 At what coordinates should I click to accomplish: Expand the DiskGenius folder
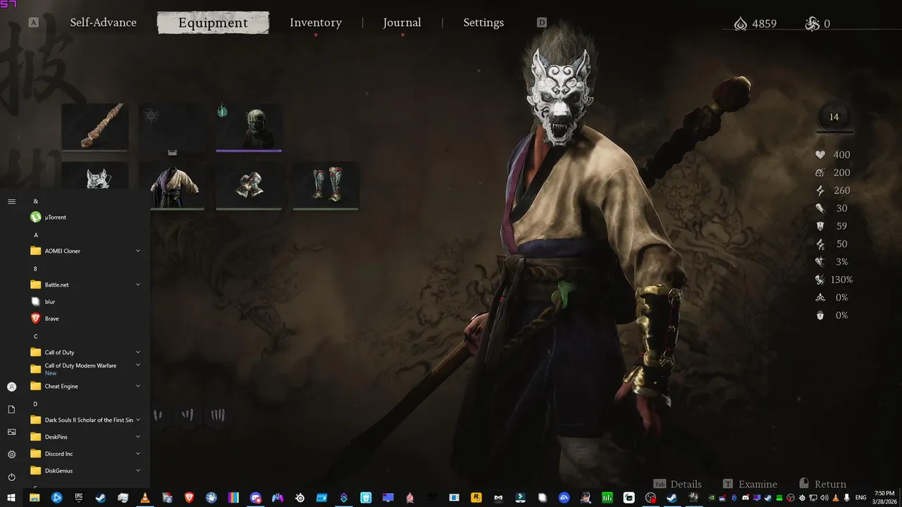click(85, 470)
